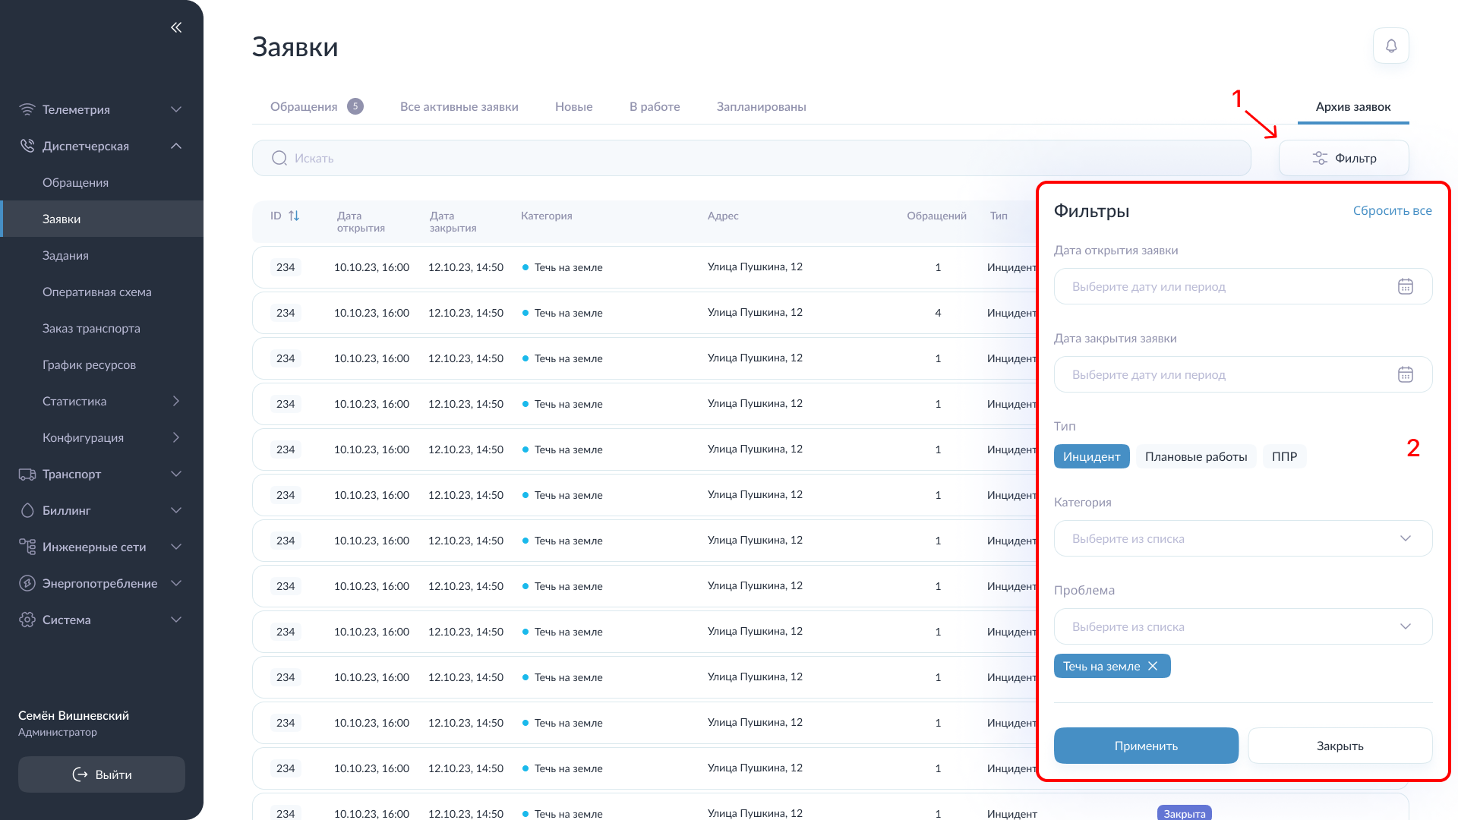Open the Фильтр button
1458x820 pixels.
1343,158
